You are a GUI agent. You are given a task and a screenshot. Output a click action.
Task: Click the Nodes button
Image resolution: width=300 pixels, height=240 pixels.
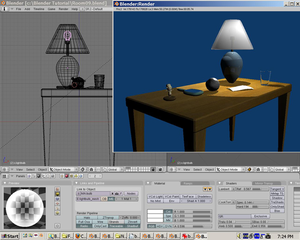132,193
